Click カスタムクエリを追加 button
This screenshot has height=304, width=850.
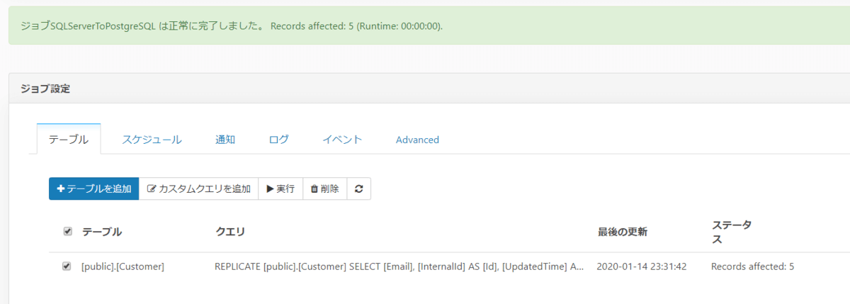pos(198,188)
